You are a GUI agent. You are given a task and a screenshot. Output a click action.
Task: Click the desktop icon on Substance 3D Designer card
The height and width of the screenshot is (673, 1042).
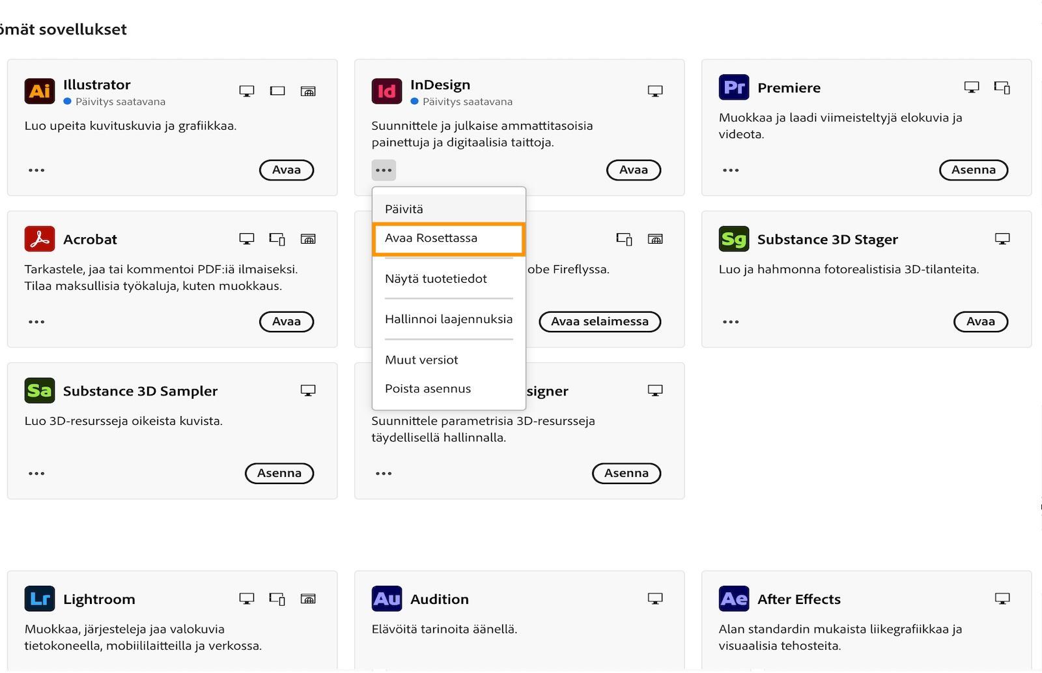[x=655, y=391]
